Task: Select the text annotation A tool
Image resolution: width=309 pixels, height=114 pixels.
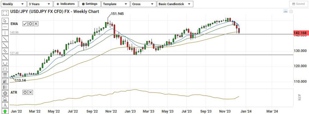Action: pos(5,105)
